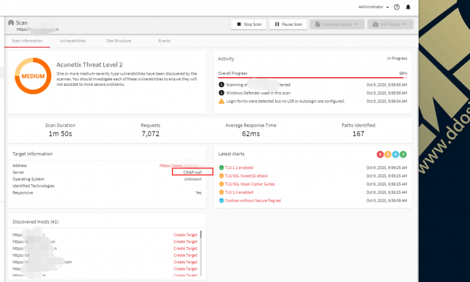Click the blue bug icon for Cookies without Secure flag
The image size is (470, 282).
[221, 201]
